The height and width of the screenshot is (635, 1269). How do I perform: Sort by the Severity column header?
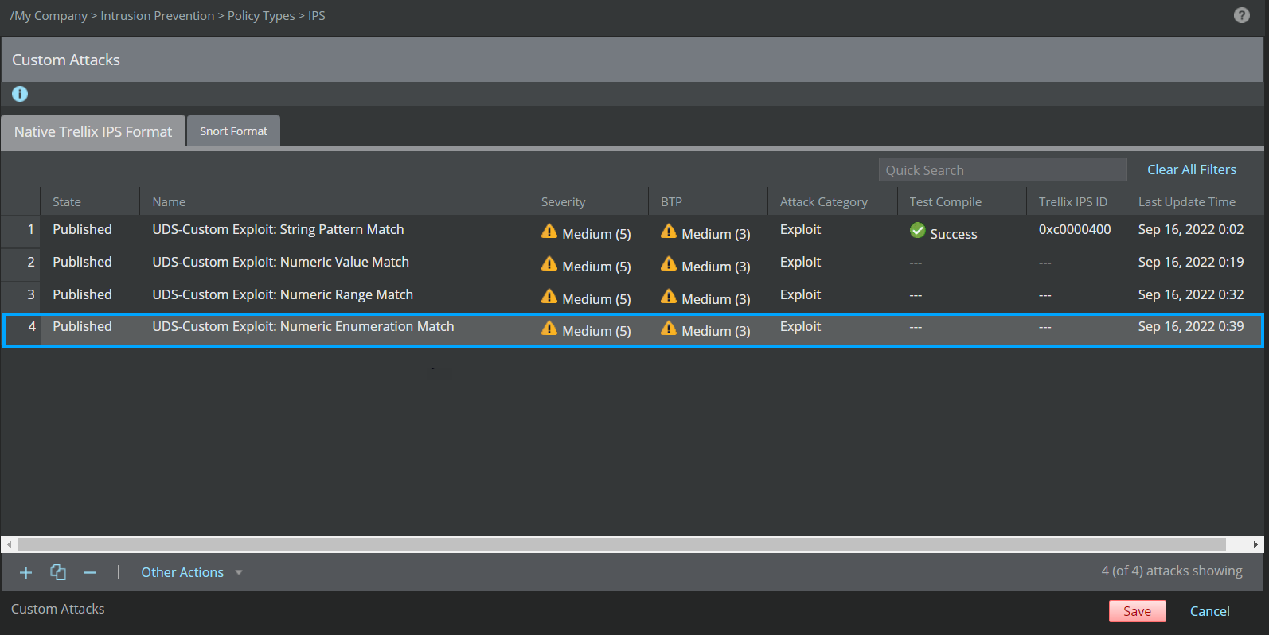(589, 202)
